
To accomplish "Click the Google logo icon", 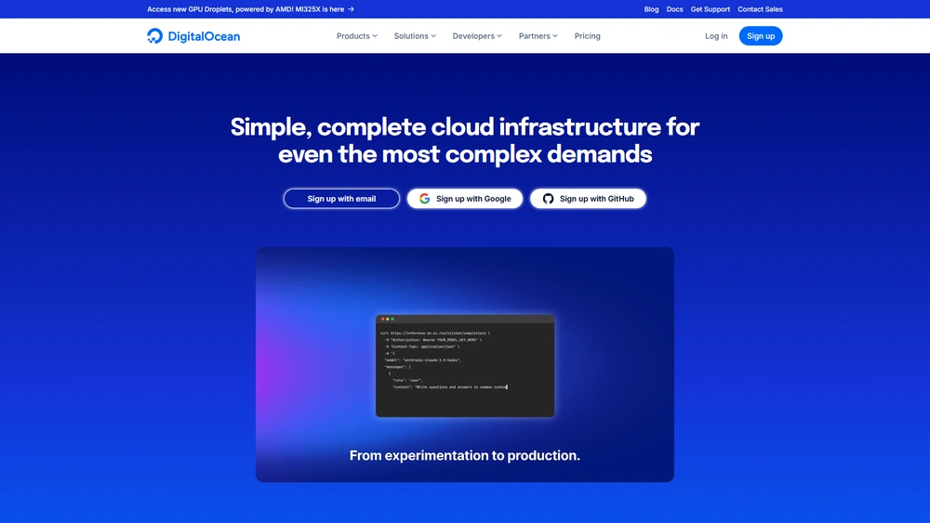I will tap(425, 199).
